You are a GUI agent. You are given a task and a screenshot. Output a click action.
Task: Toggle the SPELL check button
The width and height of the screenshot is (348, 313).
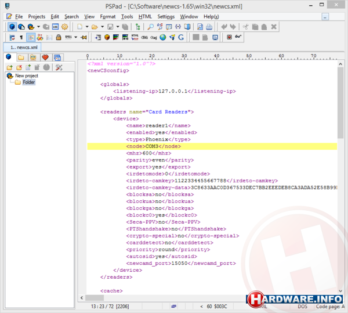[68, 37]
